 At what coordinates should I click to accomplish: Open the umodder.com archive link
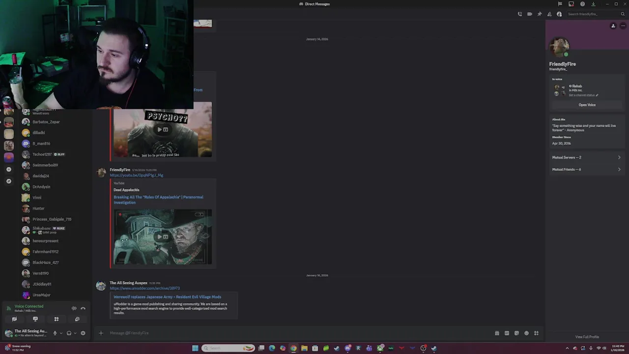pos(144,288)
